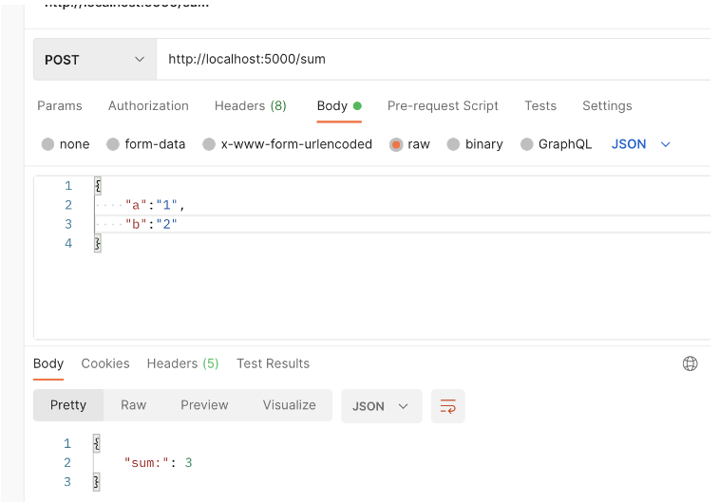Open the Authorization tab

coord(148,105)
